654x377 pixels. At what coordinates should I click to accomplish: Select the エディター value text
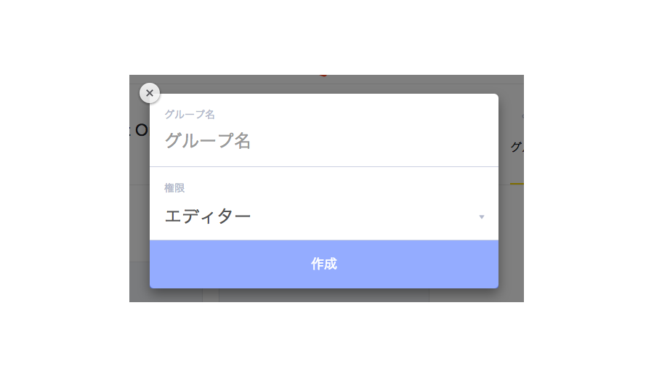pyautogui.click(x=208, y=216)
